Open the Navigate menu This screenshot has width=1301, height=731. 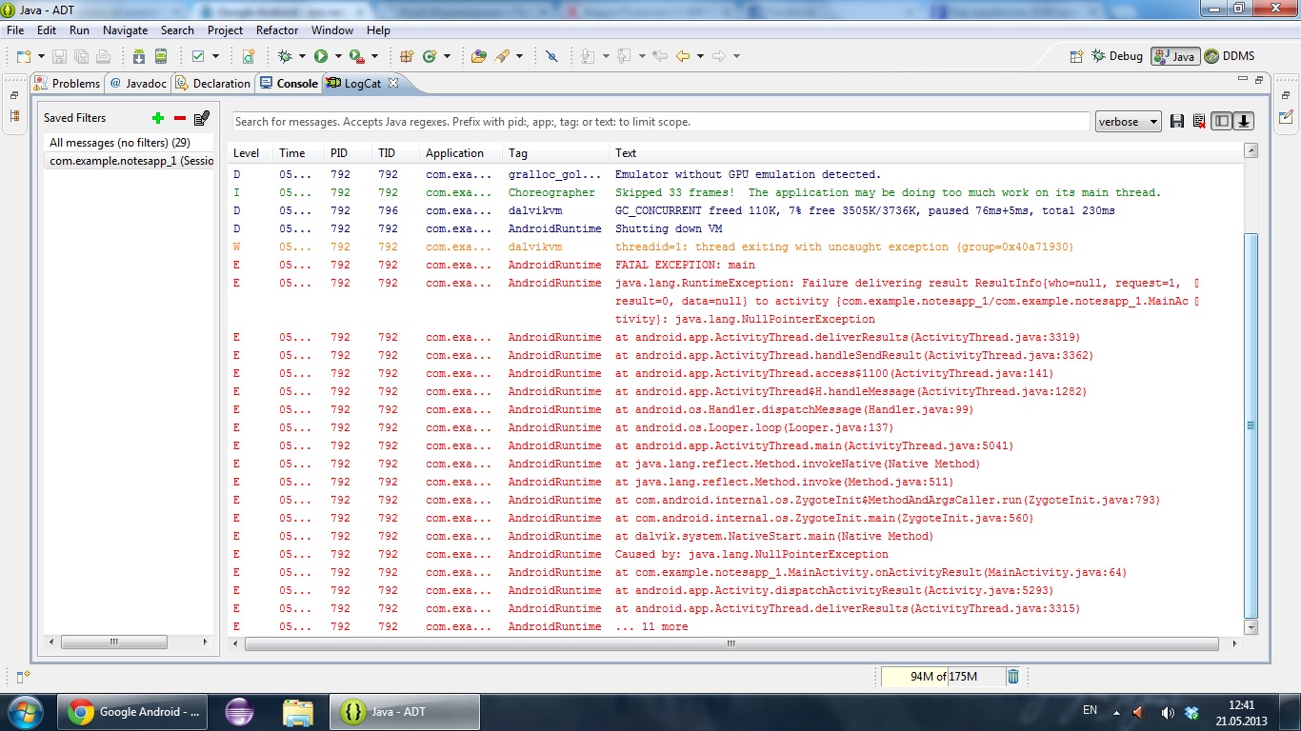[125, 30]
